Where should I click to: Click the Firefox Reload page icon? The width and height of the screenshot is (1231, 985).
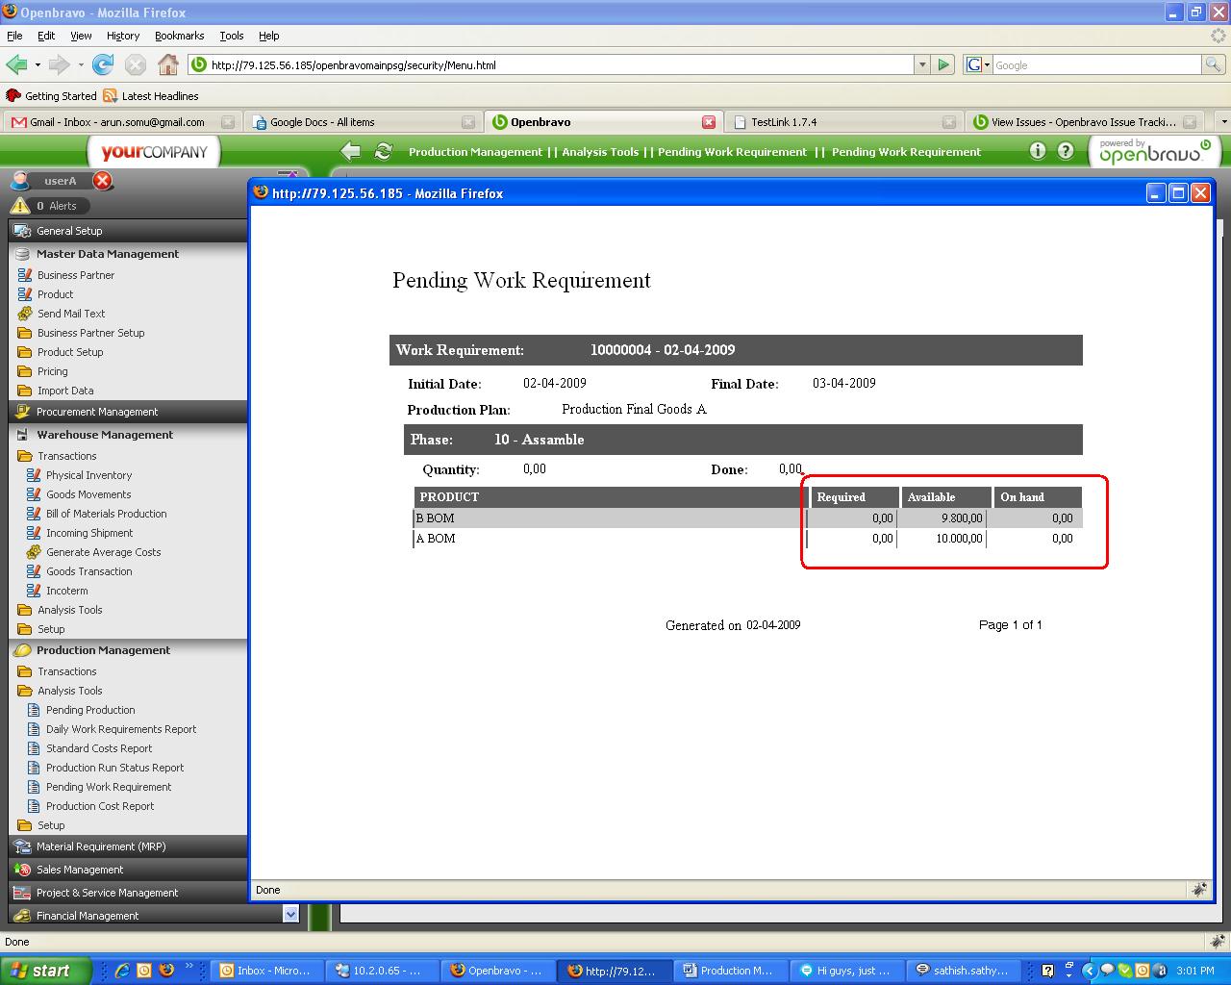[103, 64]
